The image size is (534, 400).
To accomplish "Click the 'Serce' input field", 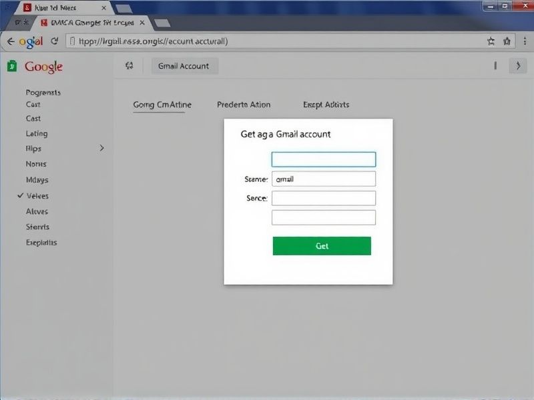I will 324,198.
